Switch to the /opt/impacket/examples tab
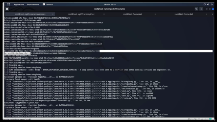The height and width of the screenshot is (122, 217). point(30,14)
